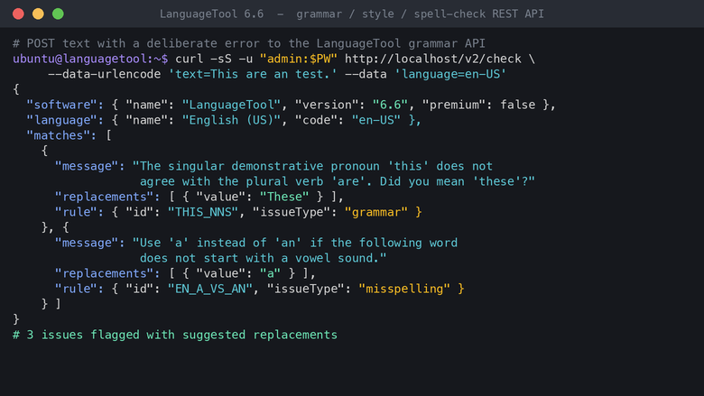The image size is (704, 396).
Task: Click the "grammar" issueType value
Action: pos(375,212)
